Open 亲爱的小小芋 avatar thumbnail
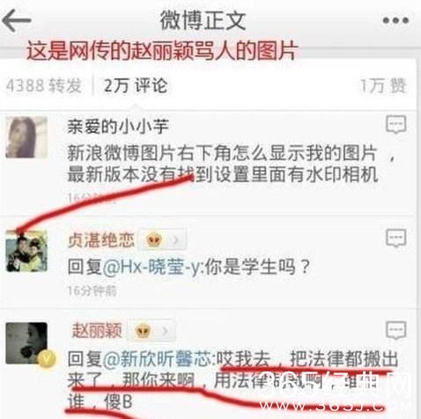Viewport: 421px width, 419px height. pyautogui.click(x=26, y=137)
